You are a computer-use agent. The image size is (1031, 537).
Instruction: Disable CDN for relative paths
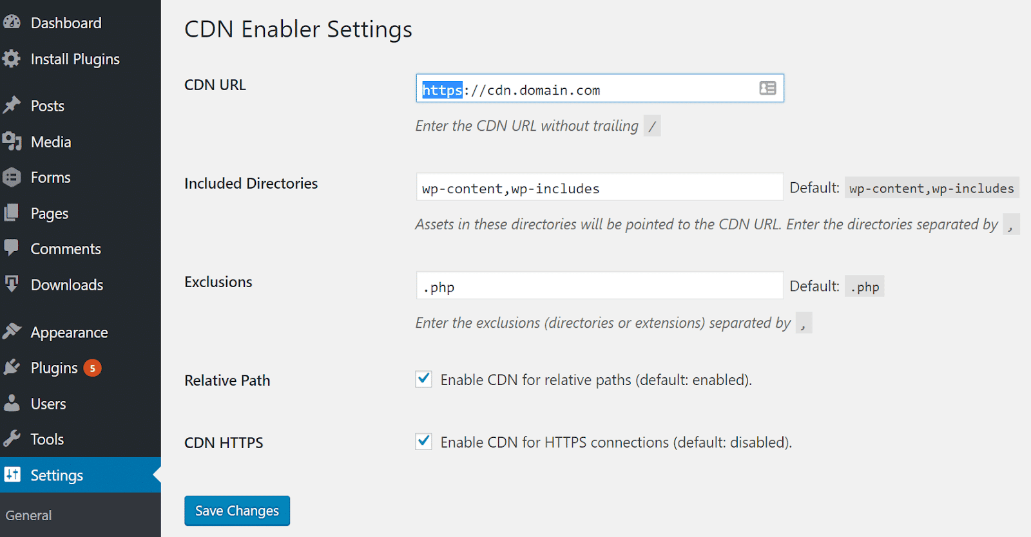(x=423, y=379)
